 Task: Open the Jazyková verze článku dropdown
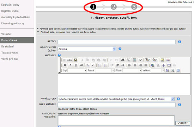(x=87, y=49)
